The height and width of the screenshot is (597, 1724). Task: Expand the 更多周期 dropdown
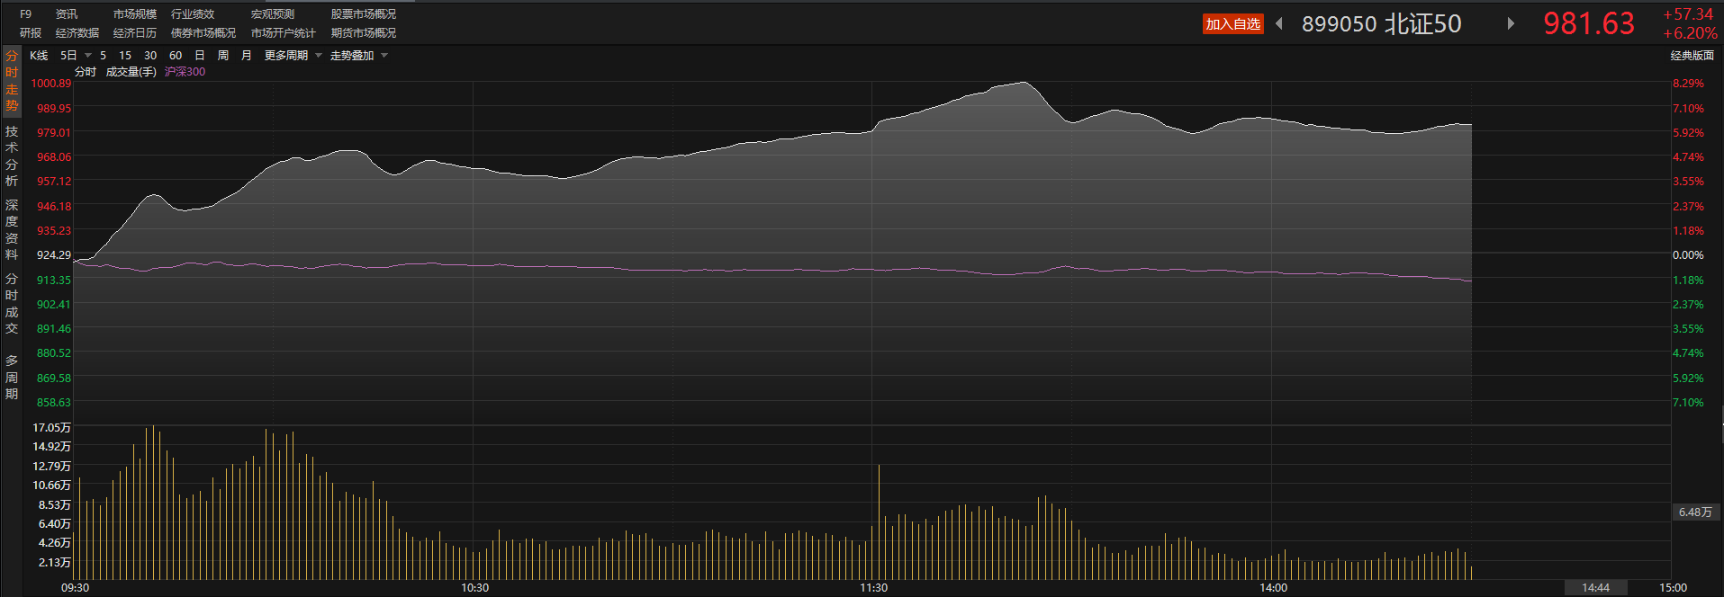coord(319,56)
